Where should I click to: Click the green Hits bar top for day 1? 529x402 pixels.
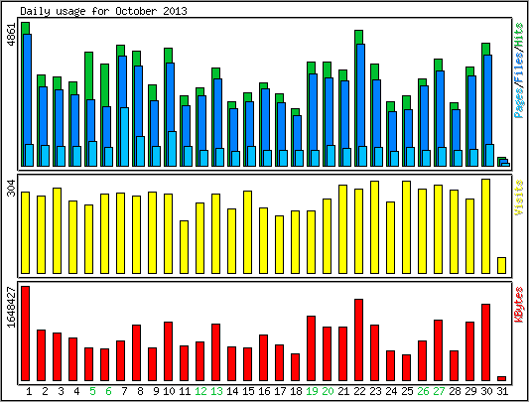(x=25, y=28)
